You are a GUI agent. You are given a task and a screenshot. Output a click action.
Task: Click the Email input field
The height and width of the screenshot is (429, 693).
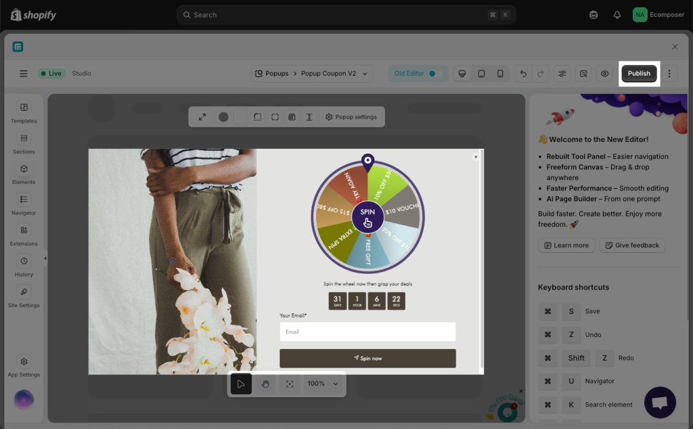367,332
